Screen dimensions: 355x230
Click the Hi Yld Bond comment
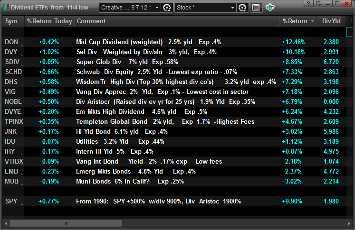[122, 131]
